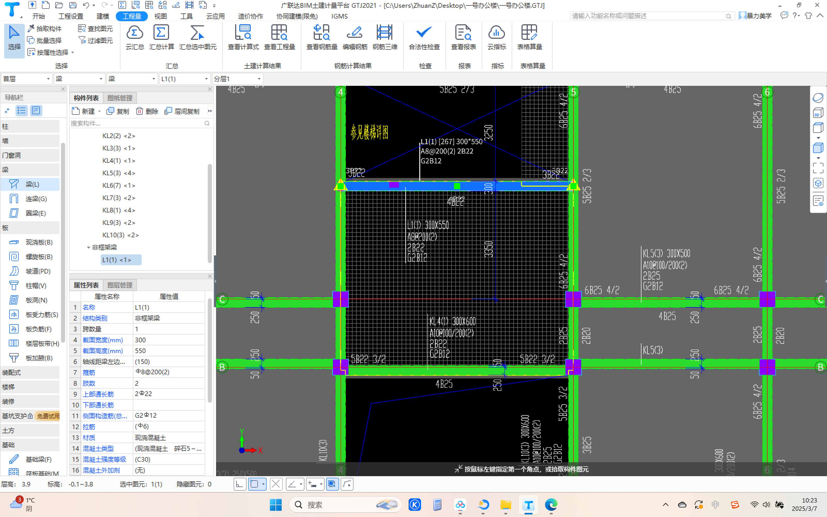Open 查看报表 reports
This screenshot has width=827, height=517.
click(463, 38)
